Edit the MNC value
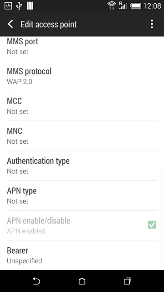The height and width of the screenshot is (292, 164). pyautogui.click(x=82, y=136)
